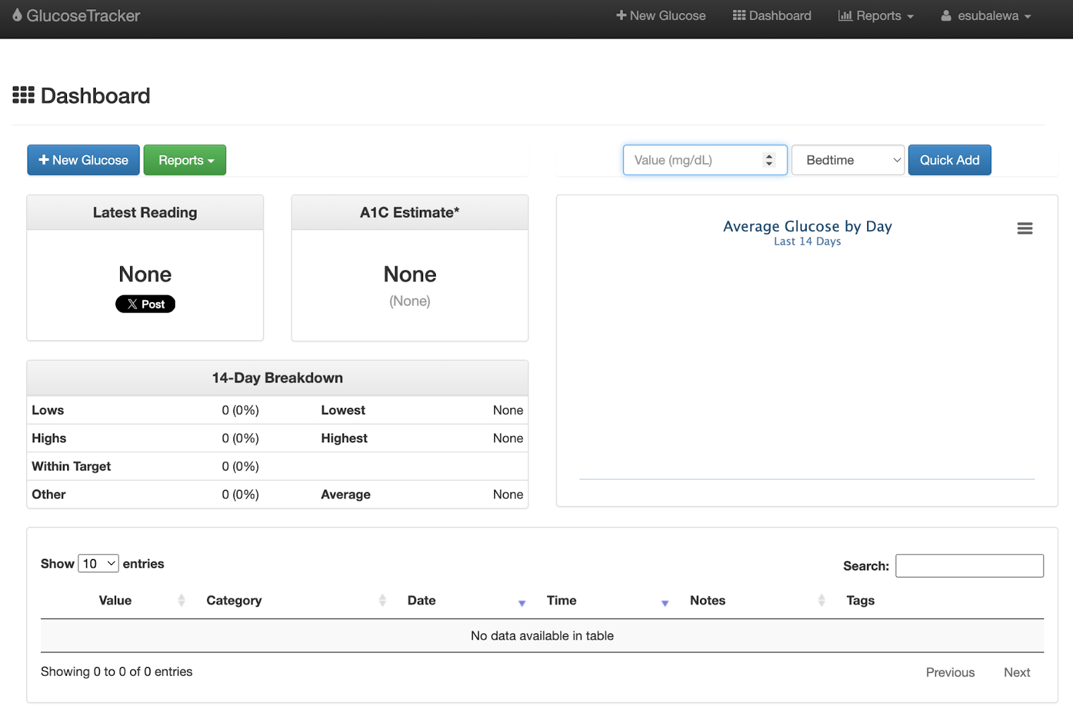Sort table by Notes column arrows

(x=821, y=601)
